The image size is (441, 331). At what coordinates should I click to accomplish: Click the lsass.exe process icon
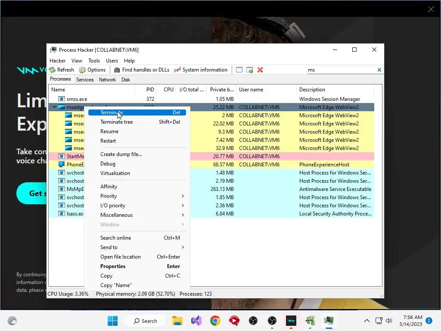(x=61, y=214)
